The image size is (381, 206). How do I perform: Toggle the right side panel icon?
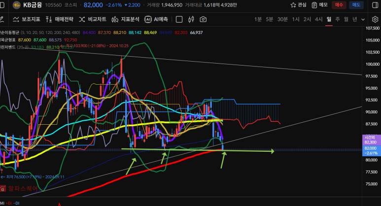(375, 5)
